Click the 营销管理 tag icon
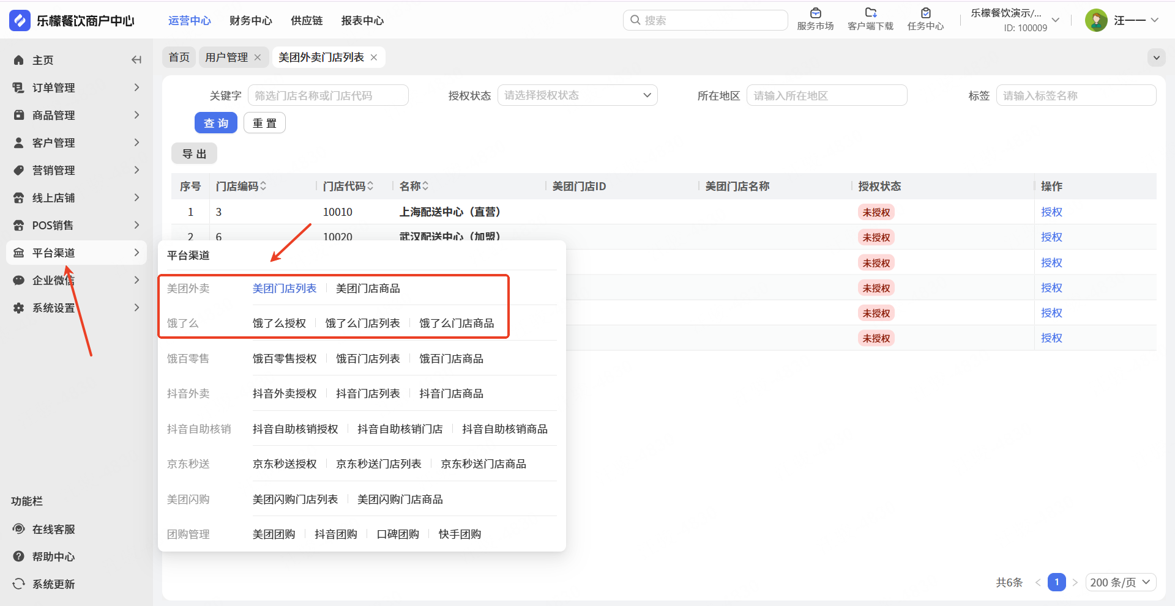This screenshot has height=606, width=1175. [x=19, y=170]
